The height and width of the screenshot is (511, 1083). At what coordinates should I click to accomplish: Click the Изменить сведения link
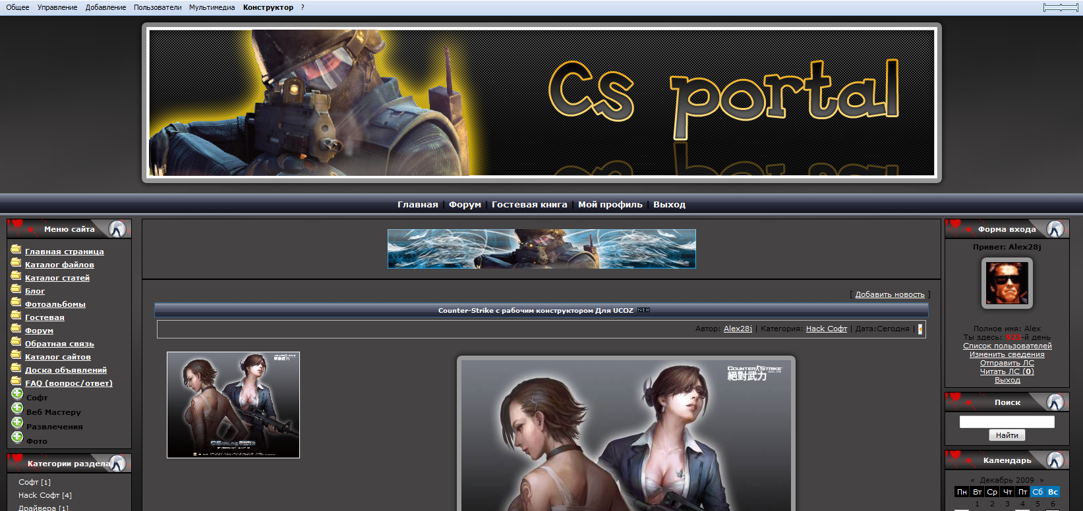[x=1007, y=354]
